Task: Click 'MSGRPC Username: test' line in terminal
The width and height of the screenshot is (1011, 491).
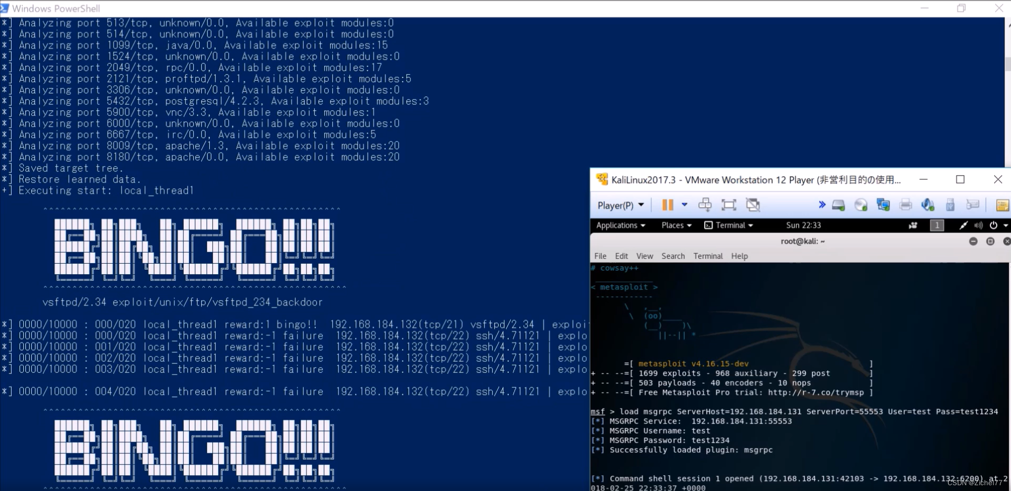Action: pos(650,431)
